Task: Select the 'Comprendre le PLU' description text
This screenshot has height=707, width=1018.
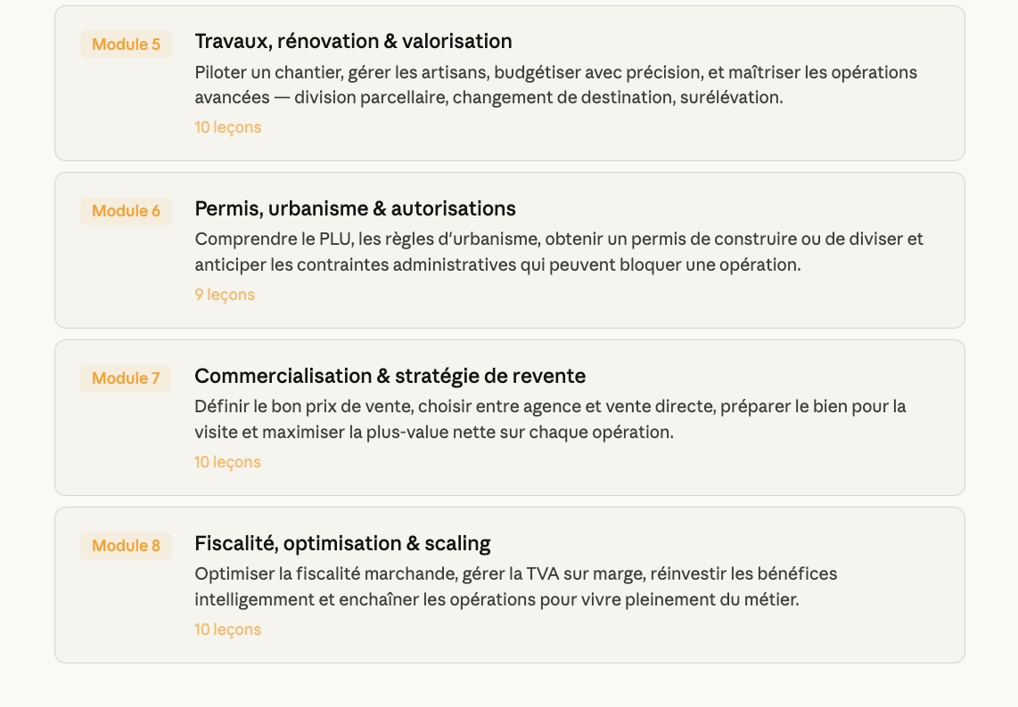Action: (x=559, y=252)
